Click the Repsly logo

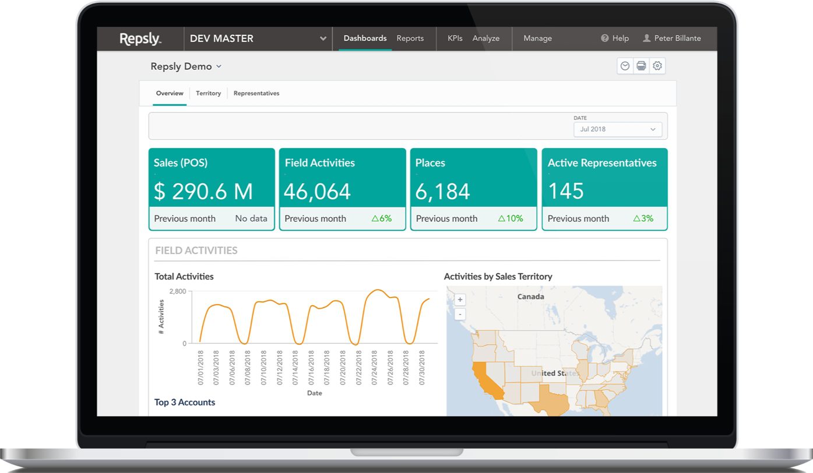(140, 38)
